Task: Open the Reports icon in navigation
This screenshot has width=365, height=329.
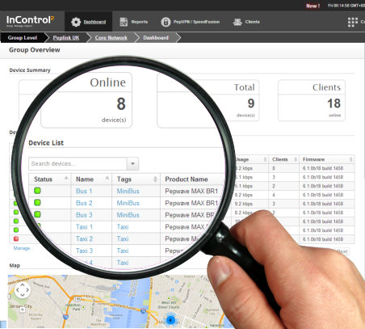Action: pos(124,22)
